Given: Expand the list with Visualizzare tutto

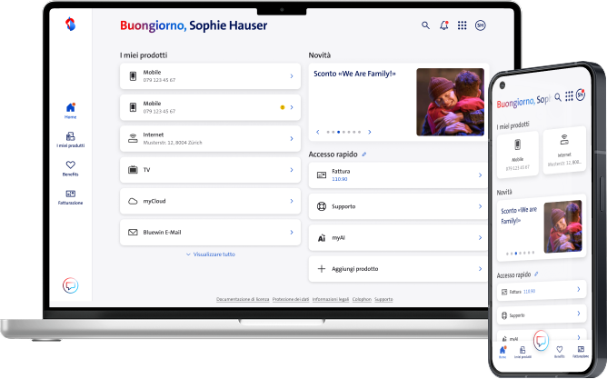Looking at the screenshot, I should click(211, 254).
